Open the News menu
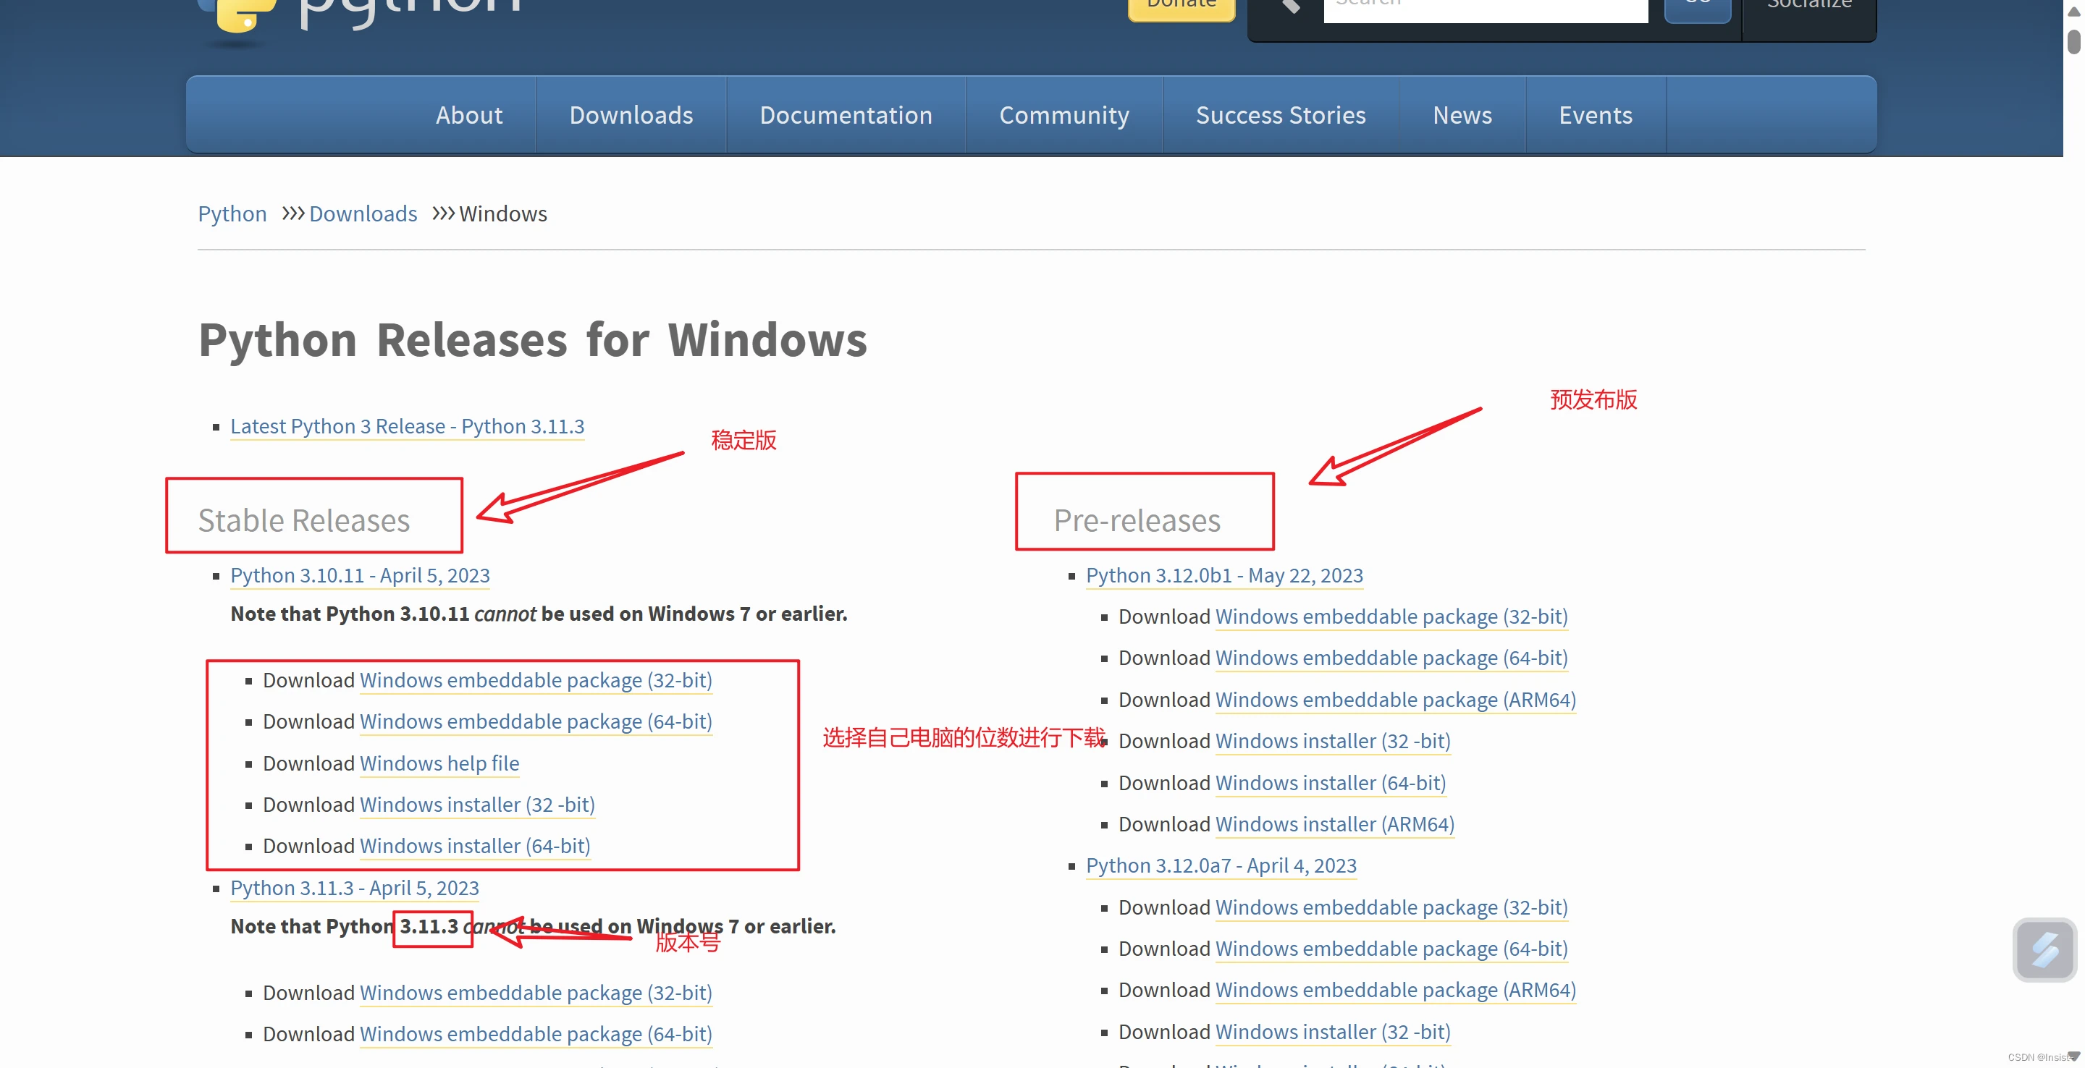 (1462, 115)
